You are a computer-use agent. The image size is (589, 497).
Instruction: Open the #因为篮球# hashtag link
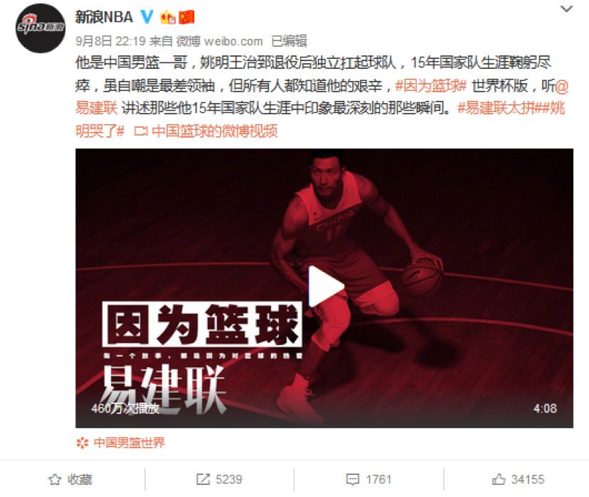click(430, 86)
